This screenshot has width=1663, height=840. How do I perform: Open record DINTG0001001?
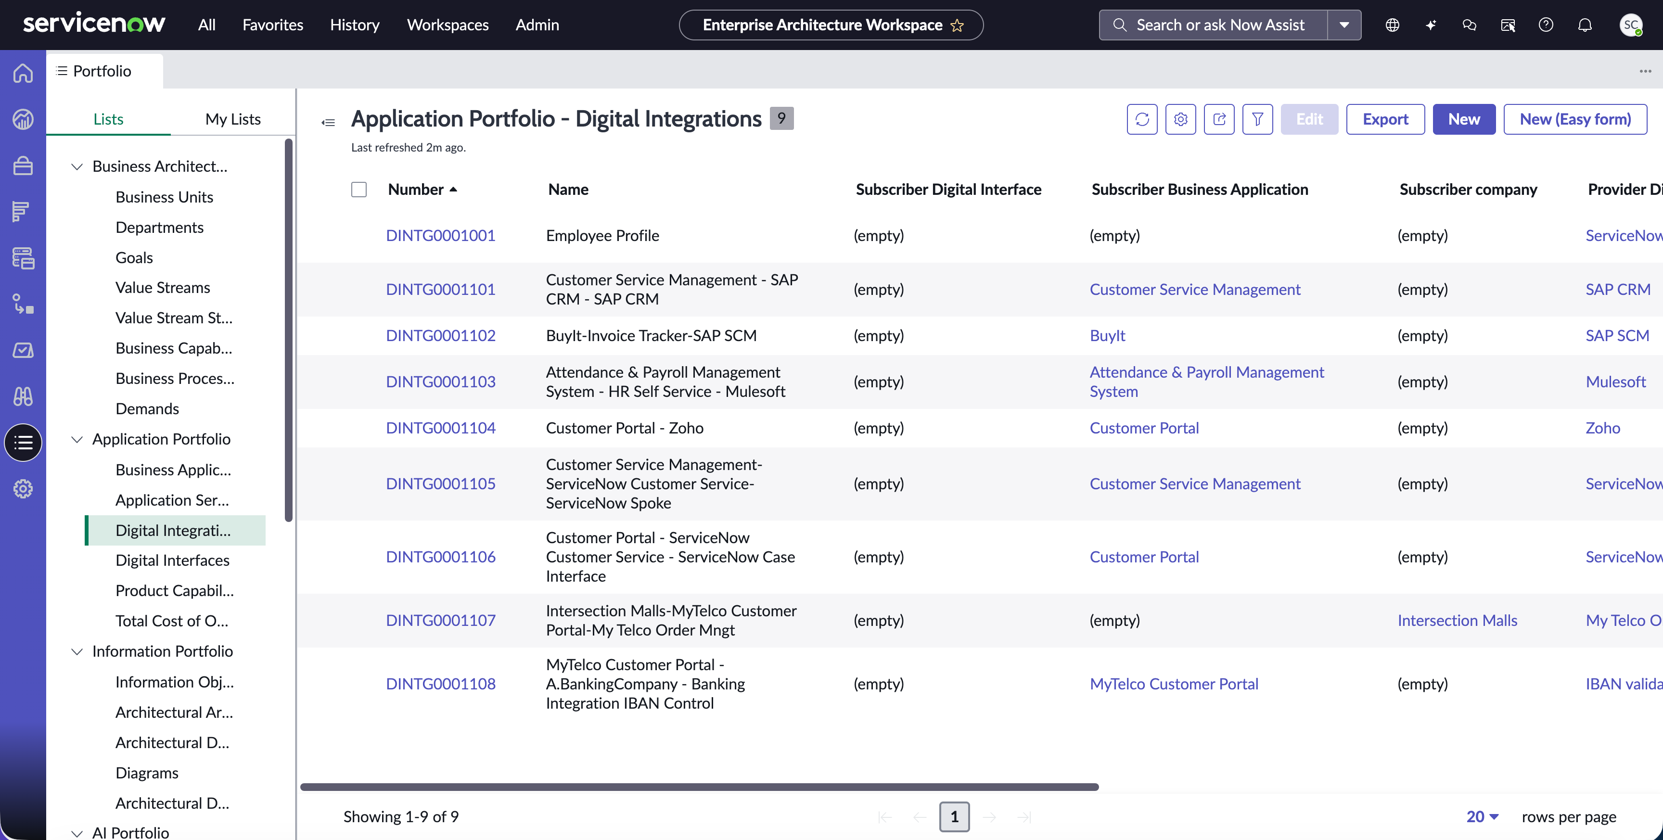coord(440,236)
